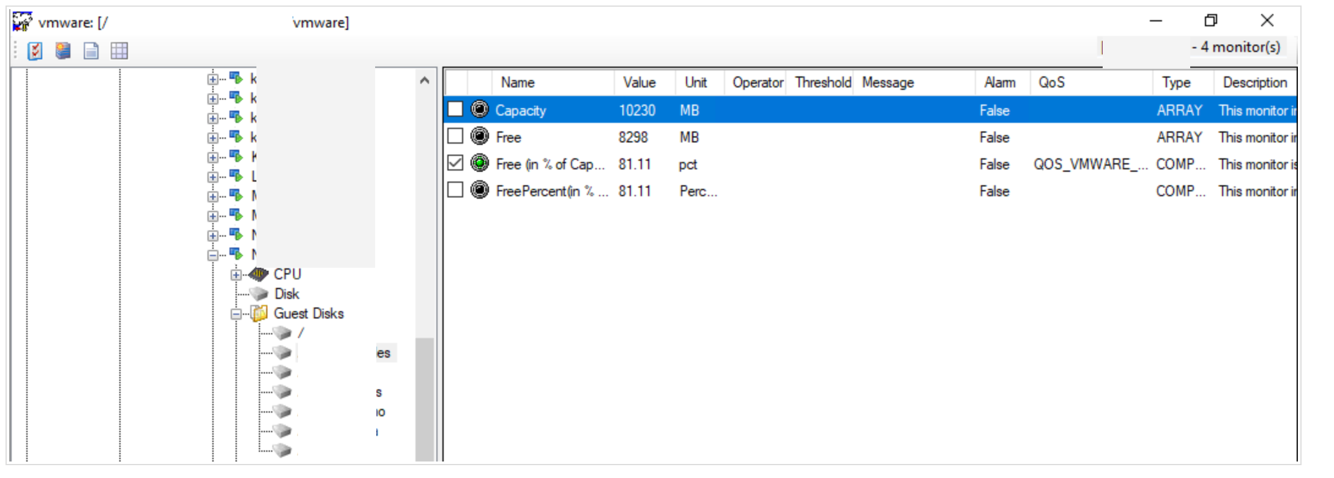
Task: Select the Guest Disks tree item
Action: pos(308,314)
